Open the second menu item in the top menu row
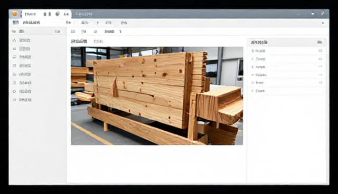 coord(84,23)
